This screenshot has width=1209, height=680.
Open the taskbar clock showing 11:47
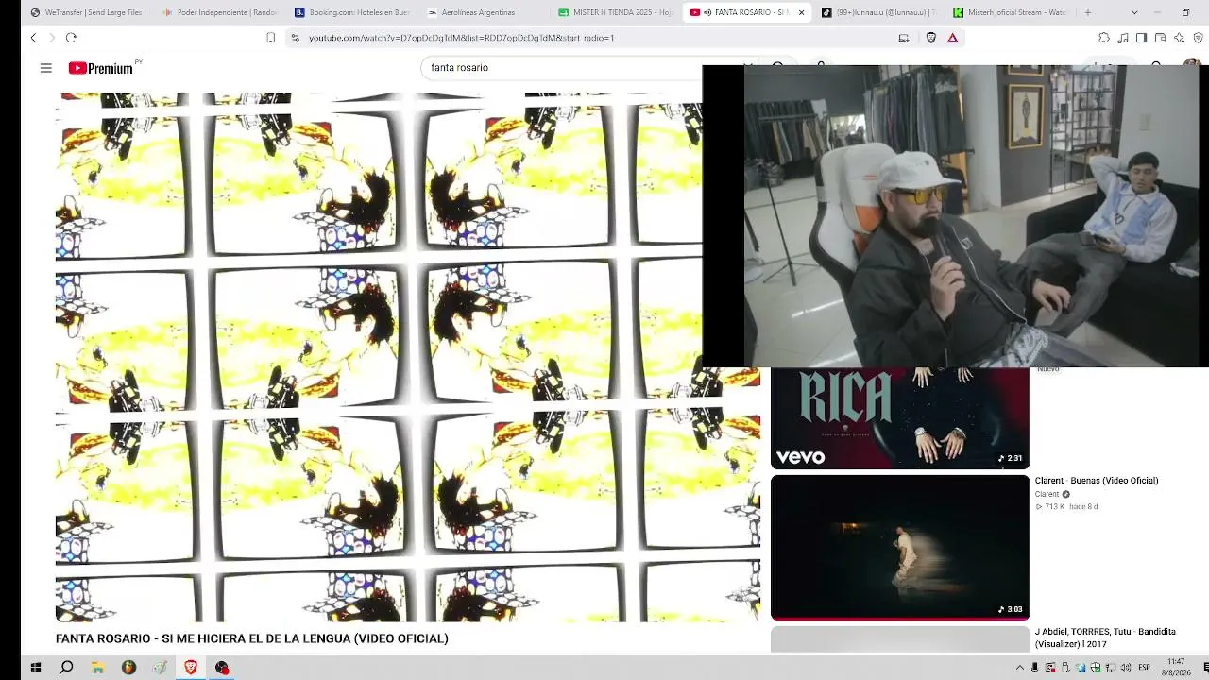click(x=1176, y=668)
